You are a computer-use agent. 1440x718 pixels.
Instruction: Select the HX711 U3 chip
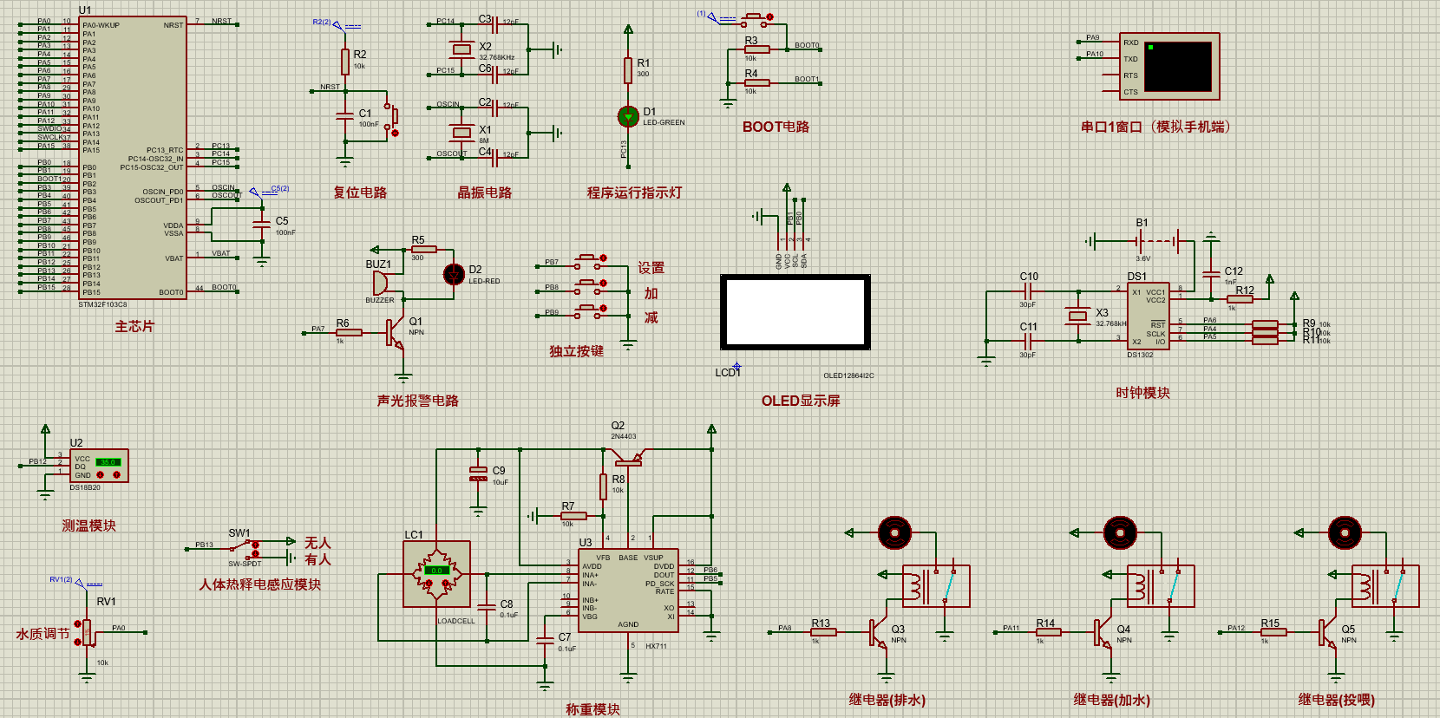(628, 591)
